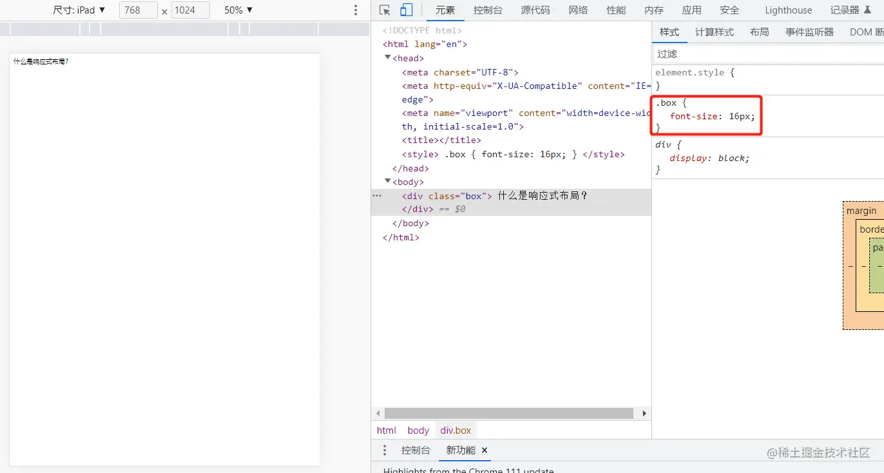Click the viewport height field 1024
The width and height of the screenshot is (884, 473).
tap(191, 10)
